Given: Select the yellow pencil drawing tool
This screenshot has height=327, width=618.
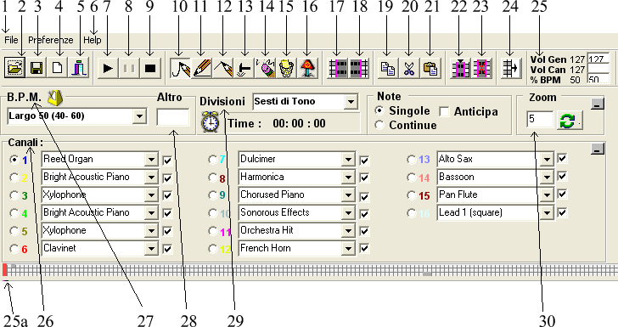Looking at the screenshot, I should click(201, 68).
